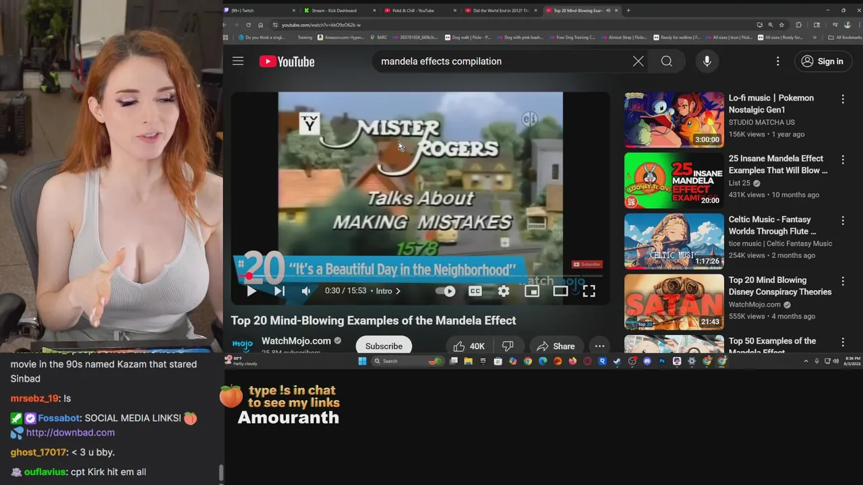Open File Explorer from the taskbar
This screenshot has width=863, height=485.
[x=468, y=361]
